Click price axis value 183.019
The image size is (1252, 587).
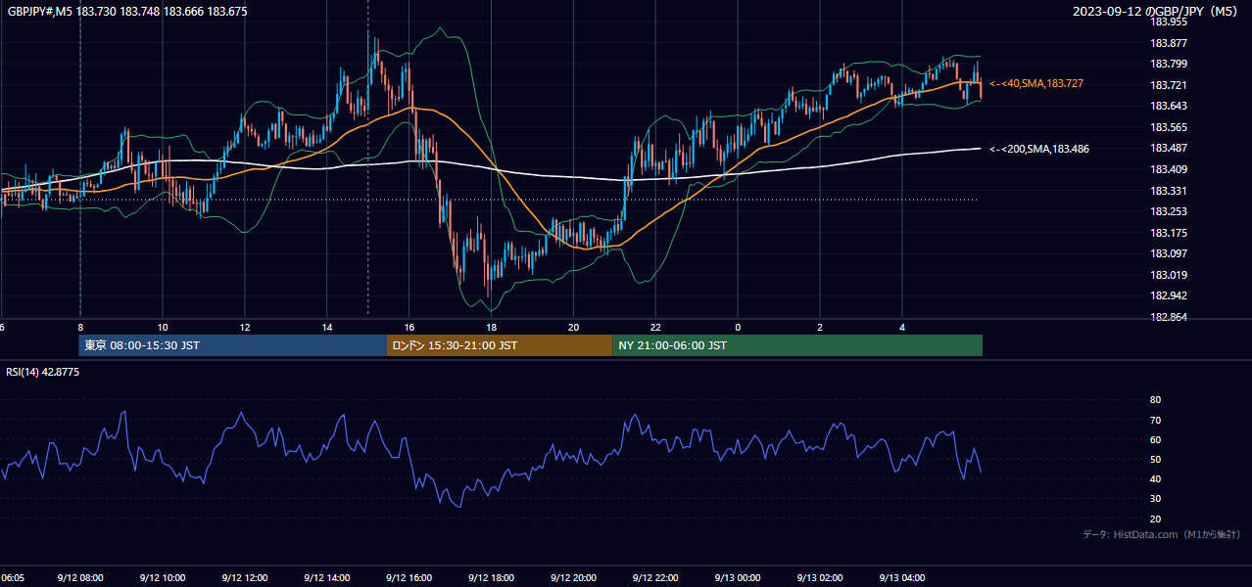coord(1169,276)
